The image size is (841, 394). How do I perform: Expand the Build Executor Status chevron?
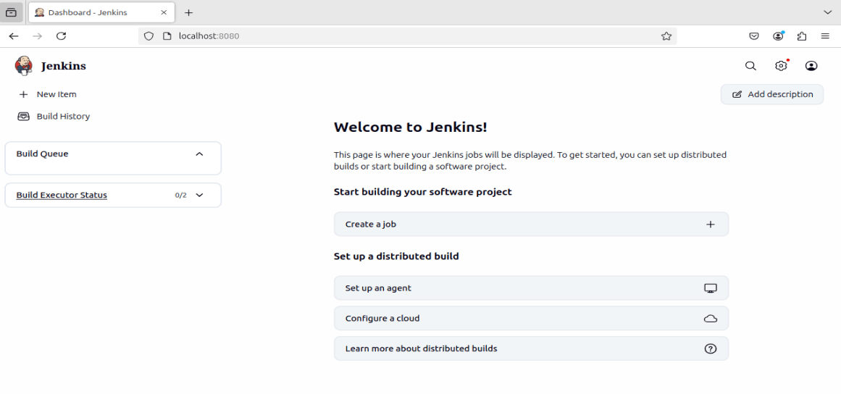coord(199,195)
